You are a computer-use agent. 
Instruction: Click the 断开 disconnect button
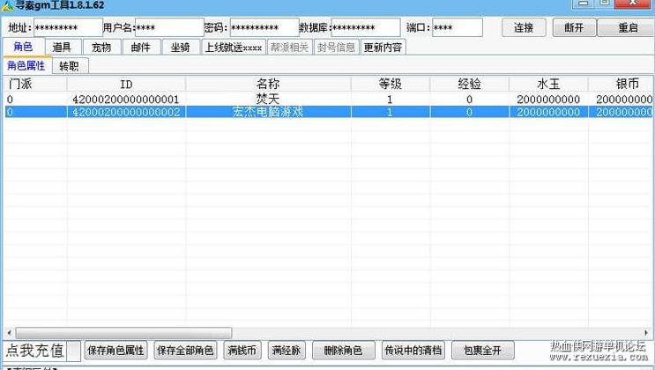(x=575, y=27)
